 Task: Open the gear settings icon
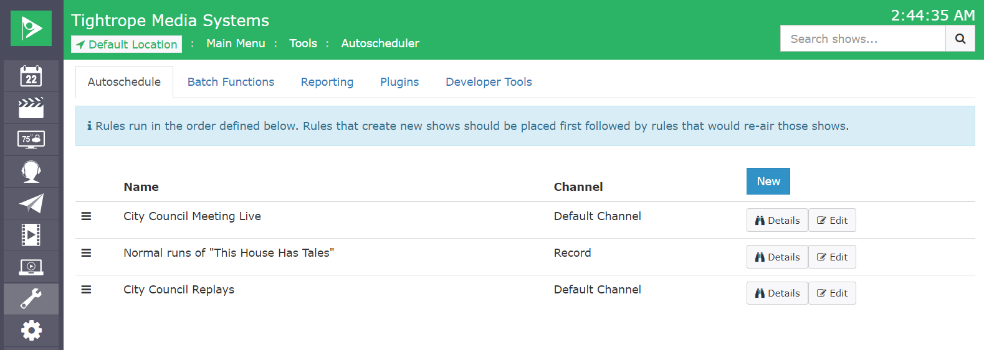[31, 331]
